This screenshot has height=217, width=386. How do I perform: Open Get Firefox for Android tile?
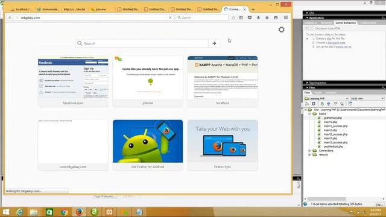(148, 145)
